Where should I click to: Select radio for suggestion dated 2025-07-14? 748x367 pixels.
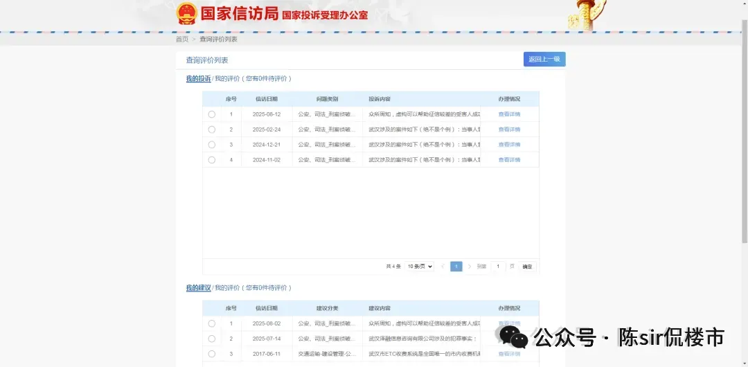[x=212, y=339]
